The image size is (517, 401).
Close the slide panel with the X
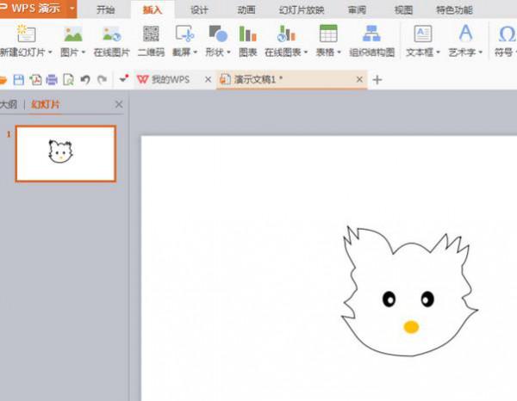tap(119, 104)
